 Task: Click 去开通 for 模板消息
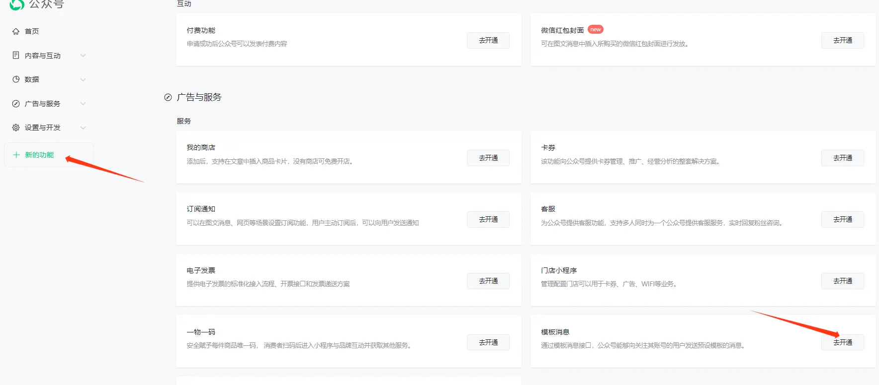842,342
